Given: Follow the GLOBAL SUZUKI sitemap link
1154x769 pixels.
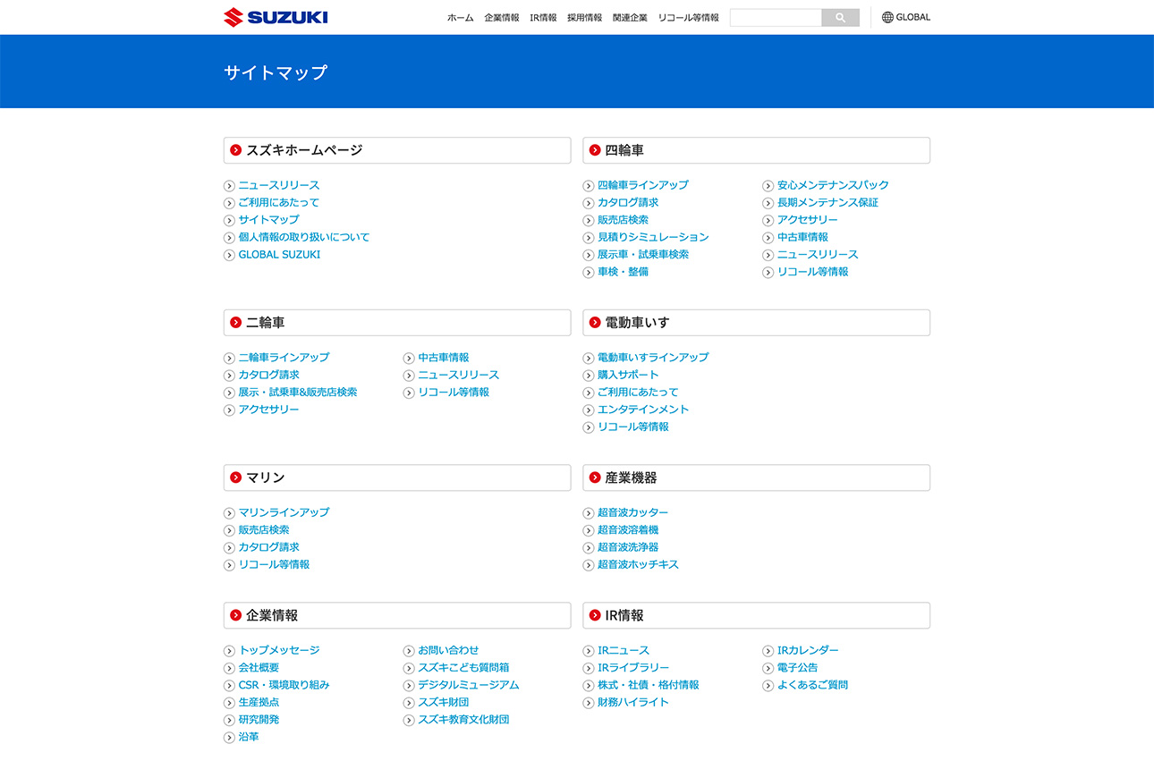Looking at the screenshot, I should pyautogui.click(x=279, y=255).
